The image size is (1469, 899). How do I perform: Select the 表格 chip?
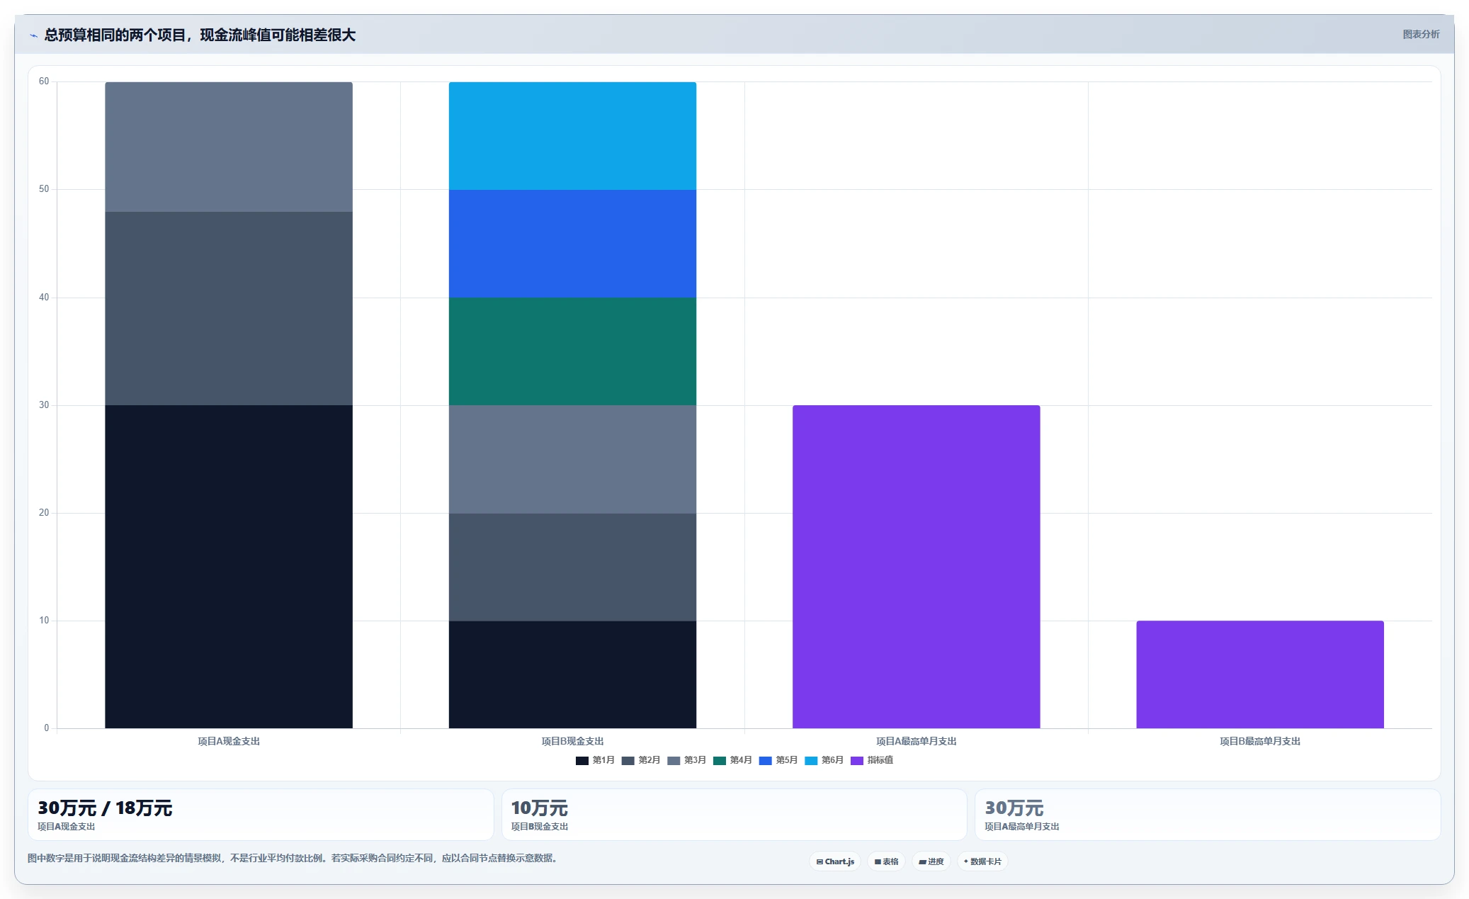click(x=886, y=861)
